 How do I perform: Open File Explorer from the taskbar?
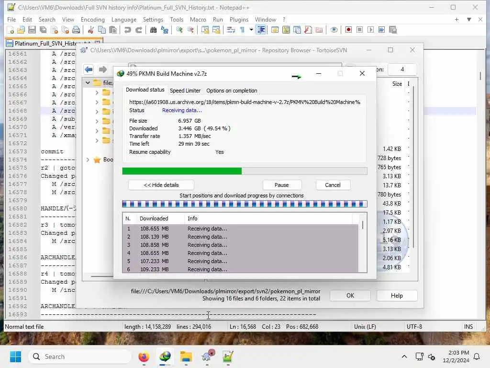point(186,356)
